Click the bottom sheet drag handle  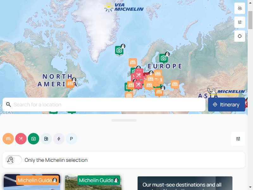(x=124, y=120)
